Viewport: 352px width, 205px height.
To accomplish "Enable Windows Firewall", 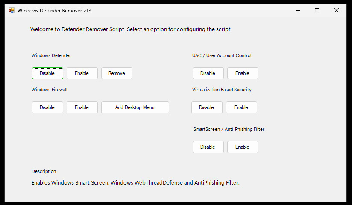I will (82, 107).
